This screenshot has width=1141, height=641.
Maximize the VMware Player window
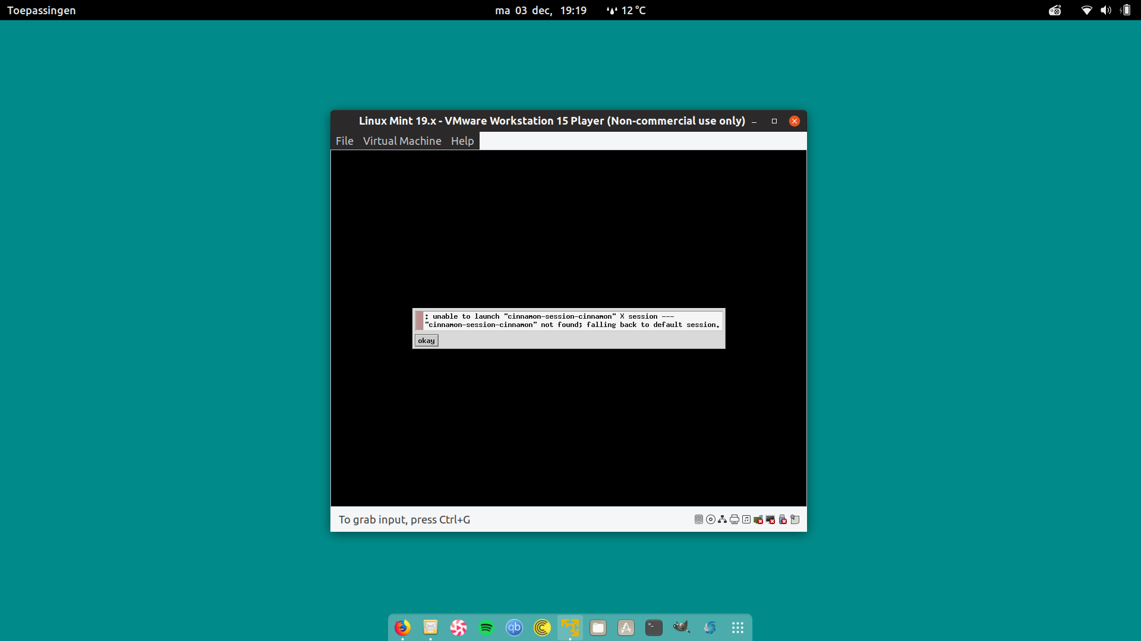[774, 121]
